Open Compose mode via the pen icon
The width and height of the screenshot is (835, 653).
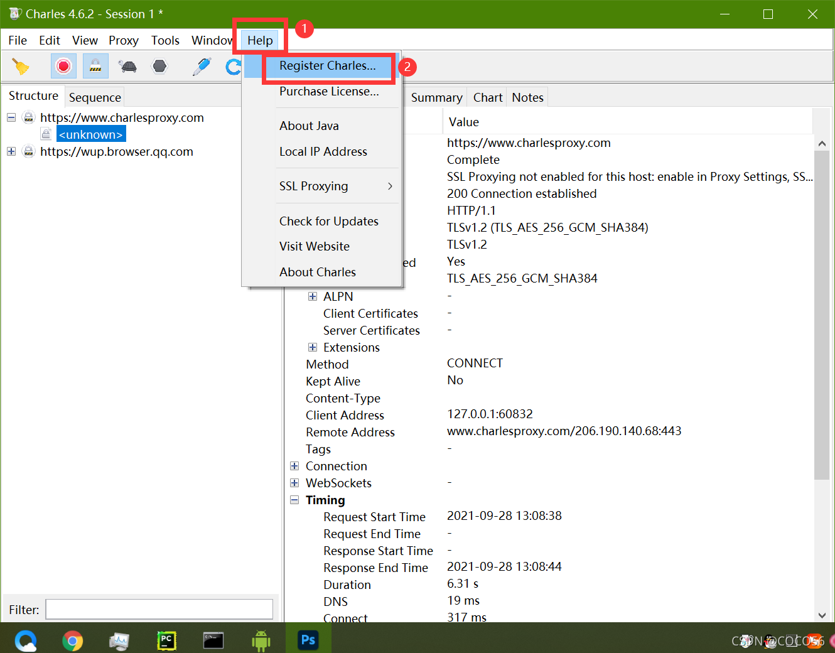(x=201, y=65)
